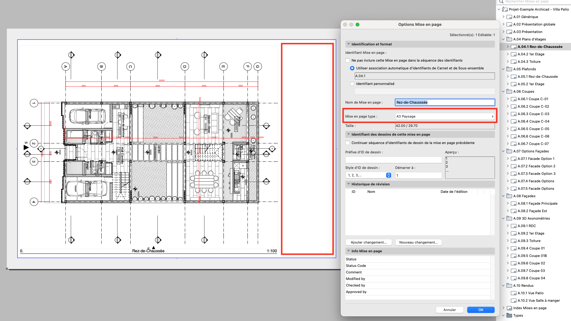The image size is (571, 321).
Task: Click the folder icon of A.10 Rendus
Action: (x=509, y=286)
